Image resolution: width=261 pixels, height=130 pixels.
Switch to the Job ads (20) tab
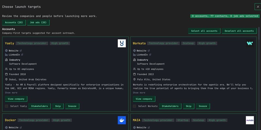[38, 22]
